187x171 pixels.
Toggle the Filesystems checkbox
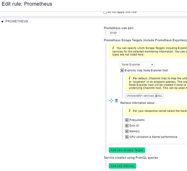click(127, 120)
